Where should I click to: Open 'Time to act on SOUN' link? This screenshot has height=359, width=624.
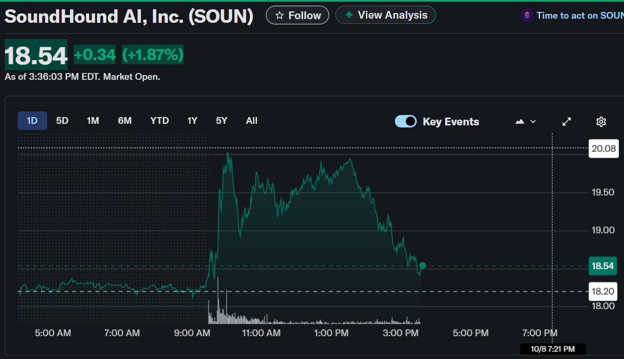point(579,16)
